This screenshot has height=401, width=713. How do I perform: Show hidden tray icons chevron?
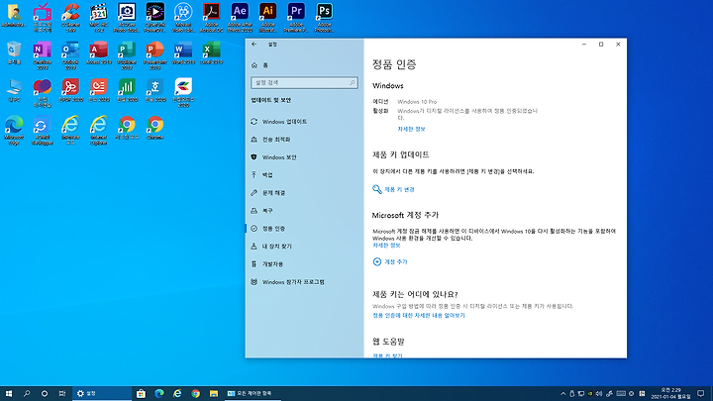[562, 394]
